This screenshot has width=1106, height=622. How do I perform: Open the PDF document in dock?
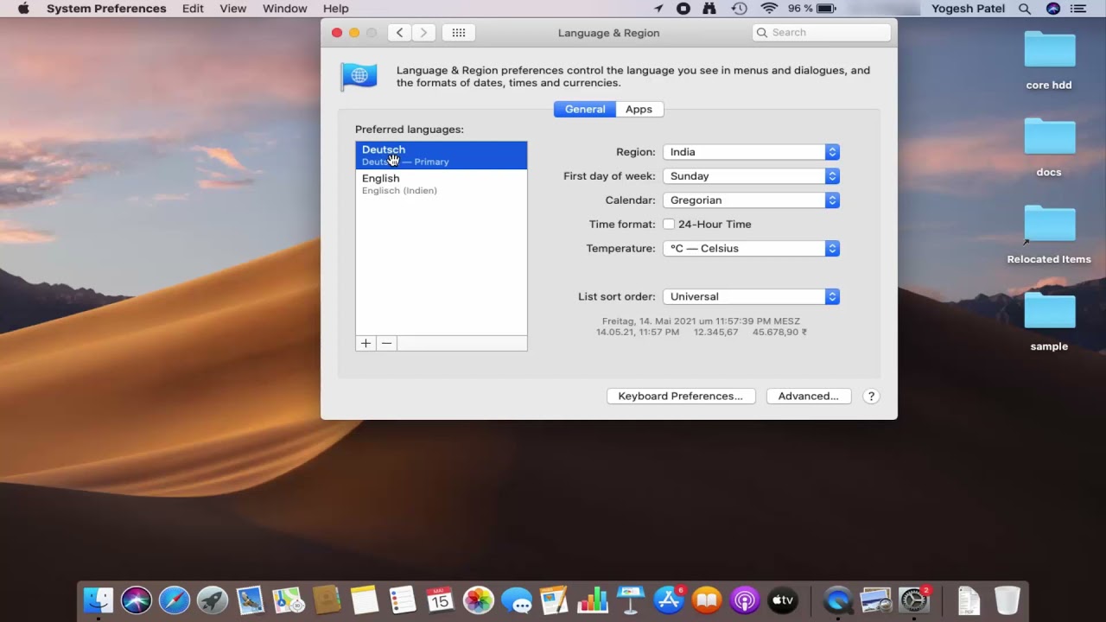969,600
